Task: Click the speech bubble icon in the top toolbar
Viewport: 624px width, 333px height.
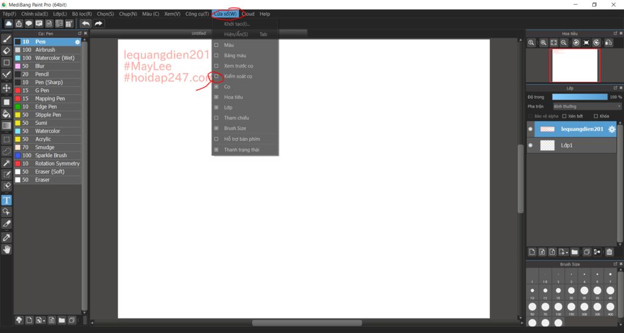Action: 29,24
